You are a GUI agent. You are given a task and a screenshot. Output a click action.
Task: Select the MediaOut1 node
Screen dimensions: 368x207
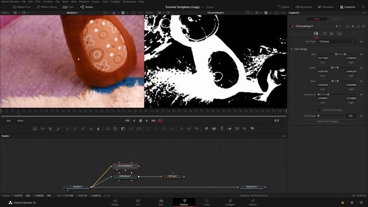click(x=252, y=187)
